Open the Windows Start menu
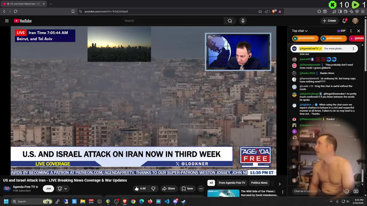Screen dimensions: 367x206 click(x=6, y=201)
